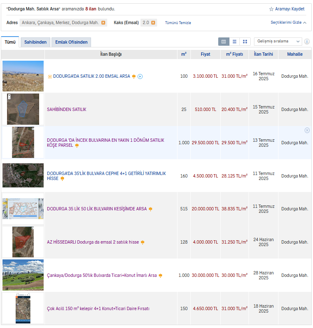Collapse filters with Seçtiklerimi Gizle

[x=288, y=22]
